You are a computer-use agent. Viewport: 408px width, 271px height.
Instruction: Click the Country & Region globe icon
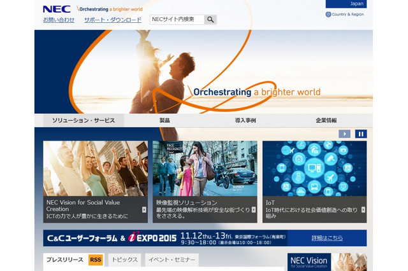tap(328, 14)
